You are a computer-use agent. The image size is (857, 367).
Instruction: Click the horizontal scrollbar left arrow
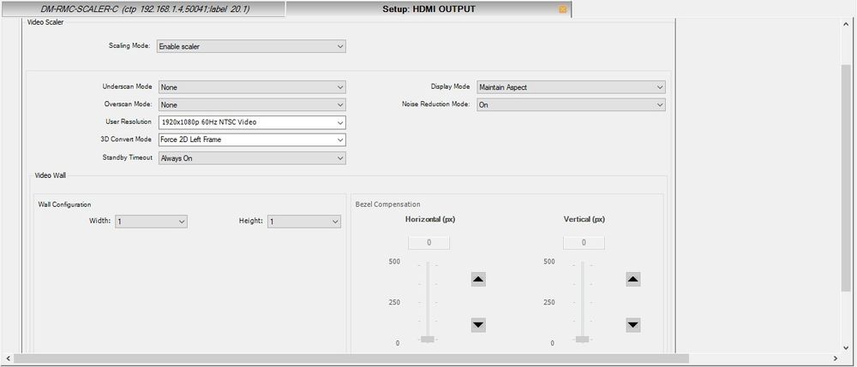pyautogui.click(x=8, y=358)
